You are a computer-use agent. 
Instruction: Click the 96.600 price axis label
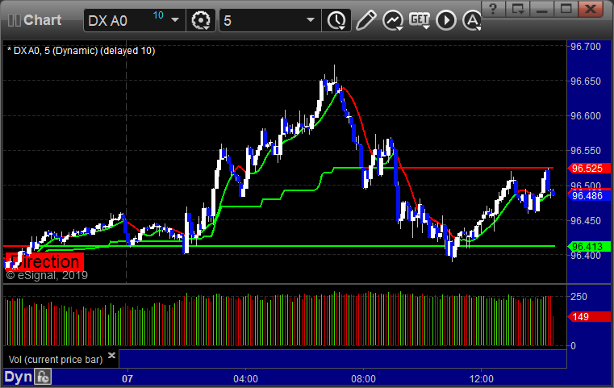[586, 116]
